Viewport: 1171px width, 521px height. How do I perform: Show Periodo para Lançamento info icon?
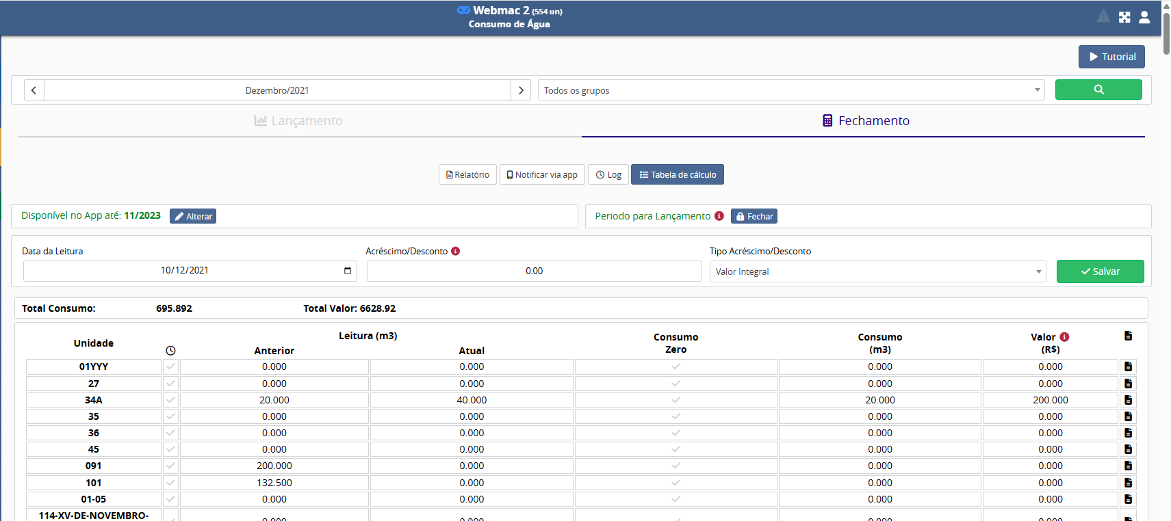(x=719, y=216)
